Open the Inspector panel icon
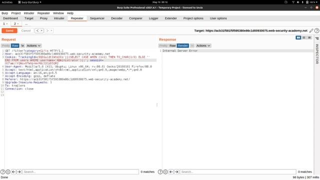This screenshot has width=320, height=180. click(x=317, y=38)
